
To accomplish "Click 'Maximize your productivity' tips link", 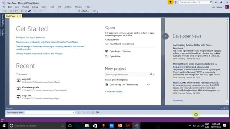I will click(47, 42).
